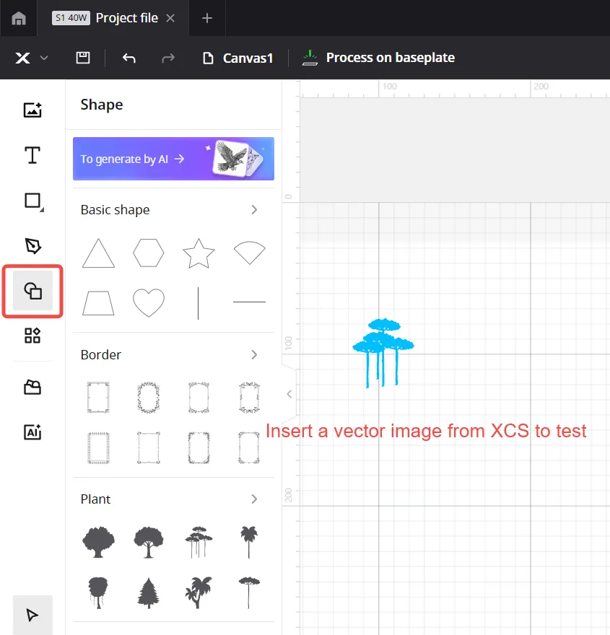
Task: Open the Apps grid tool
Action: (x=32, y=336)
